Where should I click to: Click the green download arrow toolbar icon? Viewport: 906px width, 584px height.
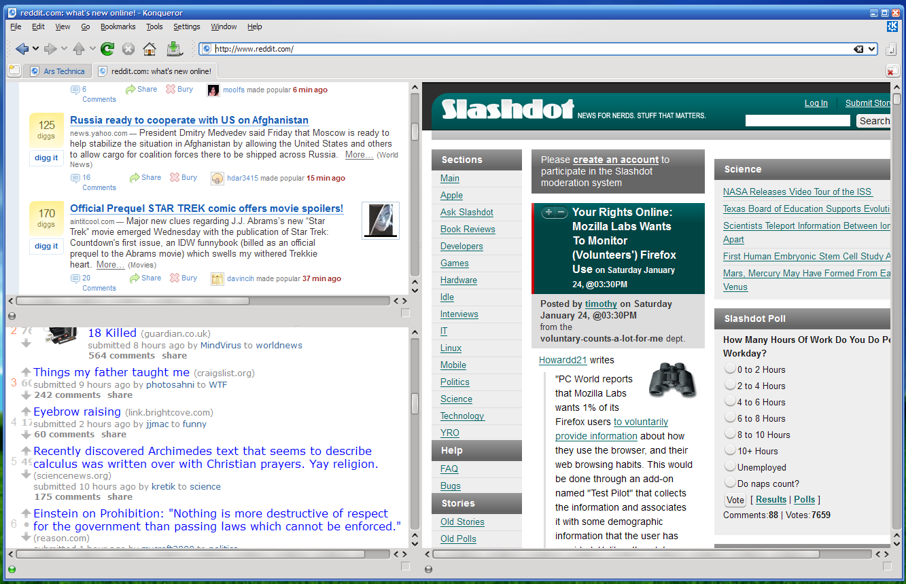173,48
